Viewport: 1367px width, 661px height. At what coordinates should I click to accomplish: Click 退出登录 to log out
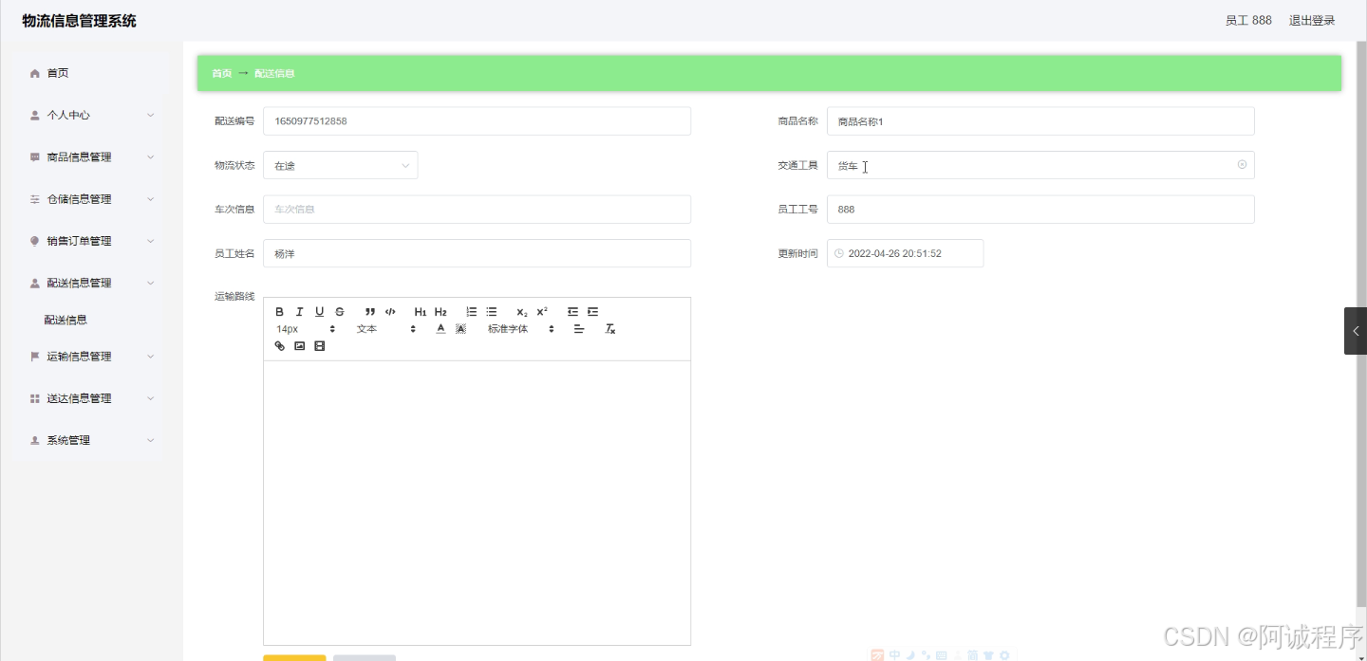pyautogui.click(x=1311, y=19)
